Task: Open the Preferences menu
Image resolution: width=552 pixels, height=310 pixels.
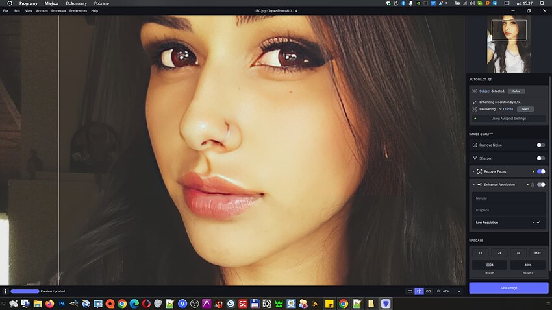Action: (78, 11)
